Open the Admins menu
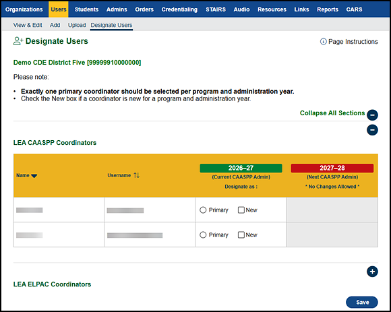 pos(117,9)
